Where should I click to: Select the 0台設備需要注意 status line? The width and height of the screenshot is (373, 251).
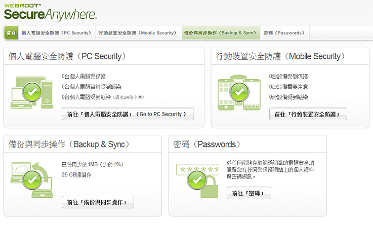point(288,87)
